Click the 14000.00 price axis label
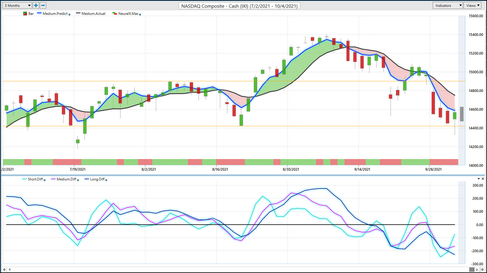Screen dimensions: 487x273 (476, 166)
